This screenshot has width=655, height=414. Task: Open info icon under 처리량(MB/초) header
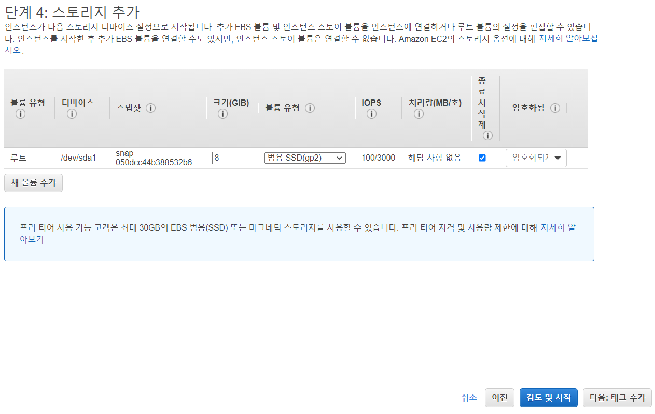(x=419, y=114)
